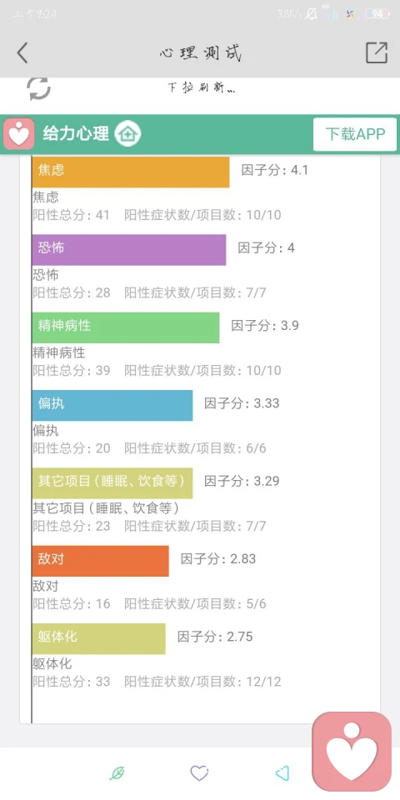Viewport: 400px width, 800px height.
Task: Open the share/export icon at top right
Action: [x=377, y=52]
